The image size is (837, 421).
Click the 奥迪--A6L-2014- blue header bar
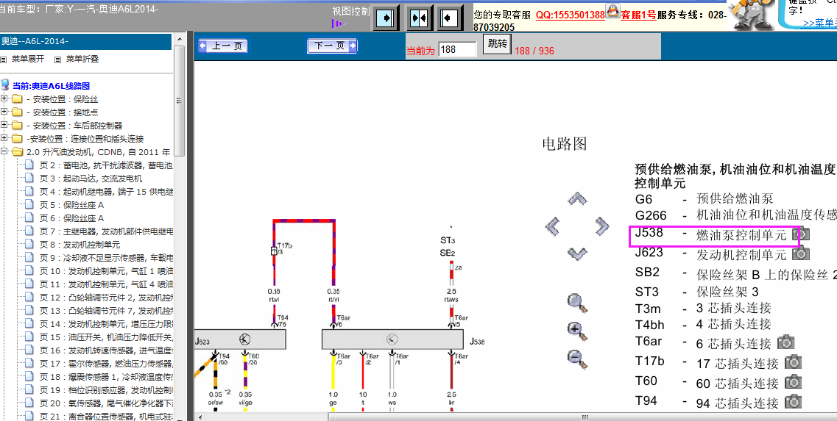point(85,41)
